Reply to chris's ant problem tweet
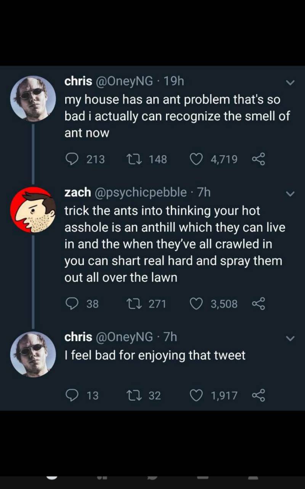This screenshot has height=489, width=305. 72,159
